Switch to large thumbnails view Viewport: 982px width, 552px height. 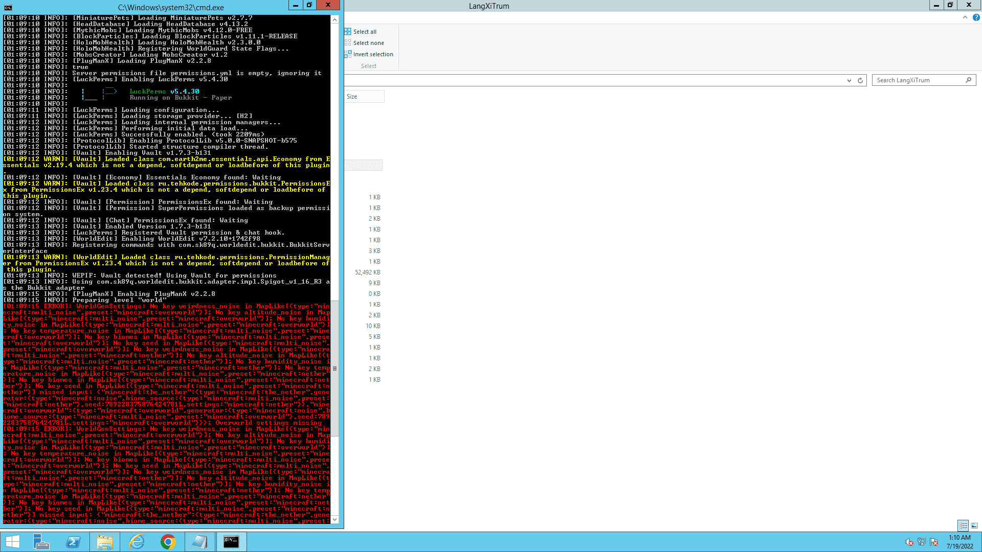[974, 525]
